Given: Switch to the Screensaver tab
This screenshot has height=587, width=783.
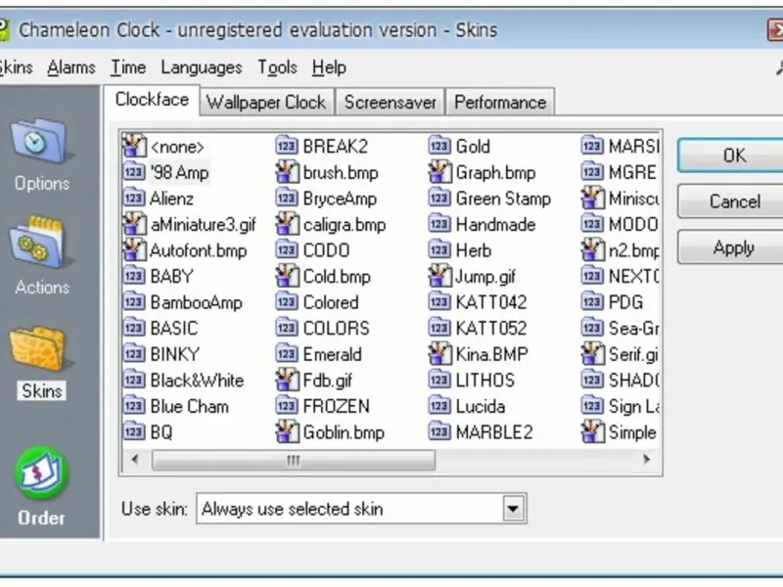Looking at the screenshot, I should point(390,103).
